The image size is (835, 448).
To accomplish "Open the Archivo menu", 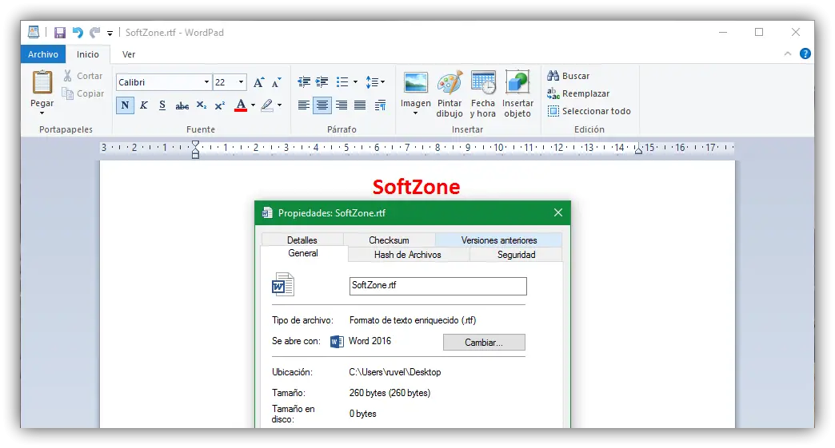I will (x=43, y=54).
